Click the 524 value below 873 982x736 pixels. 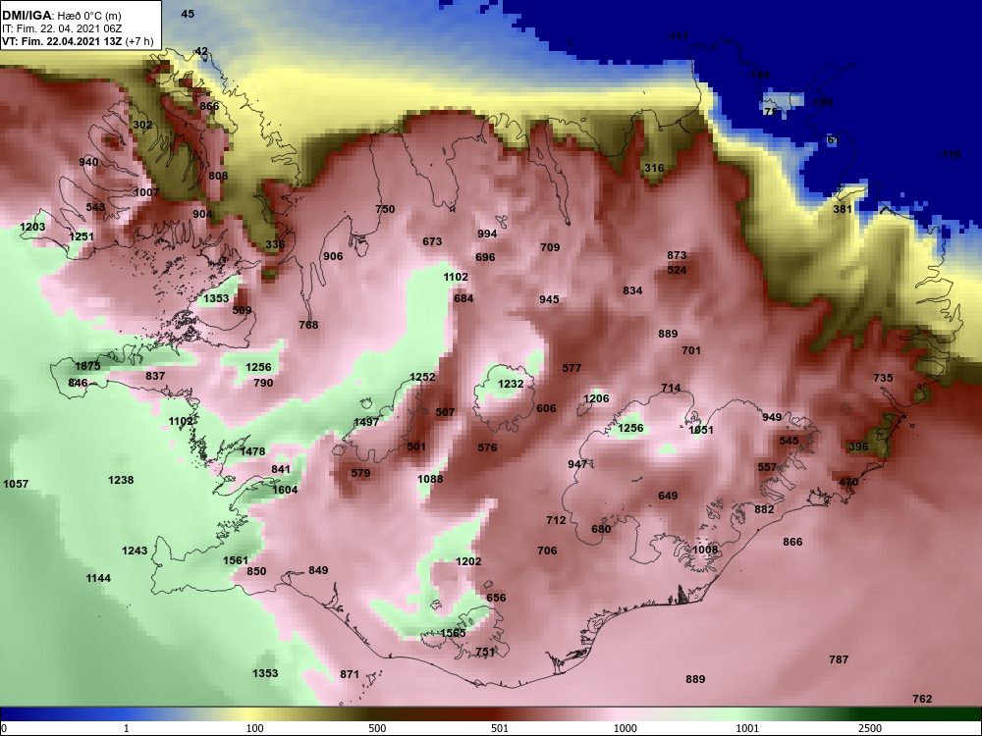(677, 270)
